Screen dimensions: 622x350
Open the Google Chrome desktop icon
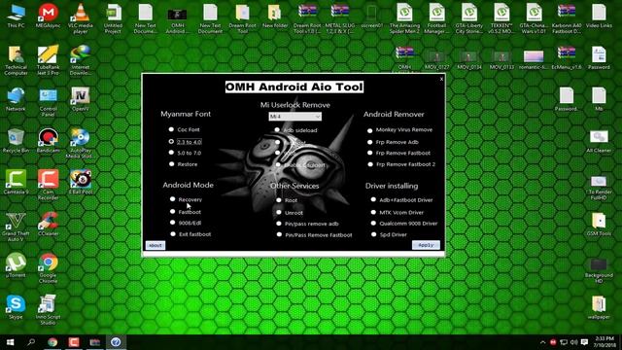coord(48,268)
